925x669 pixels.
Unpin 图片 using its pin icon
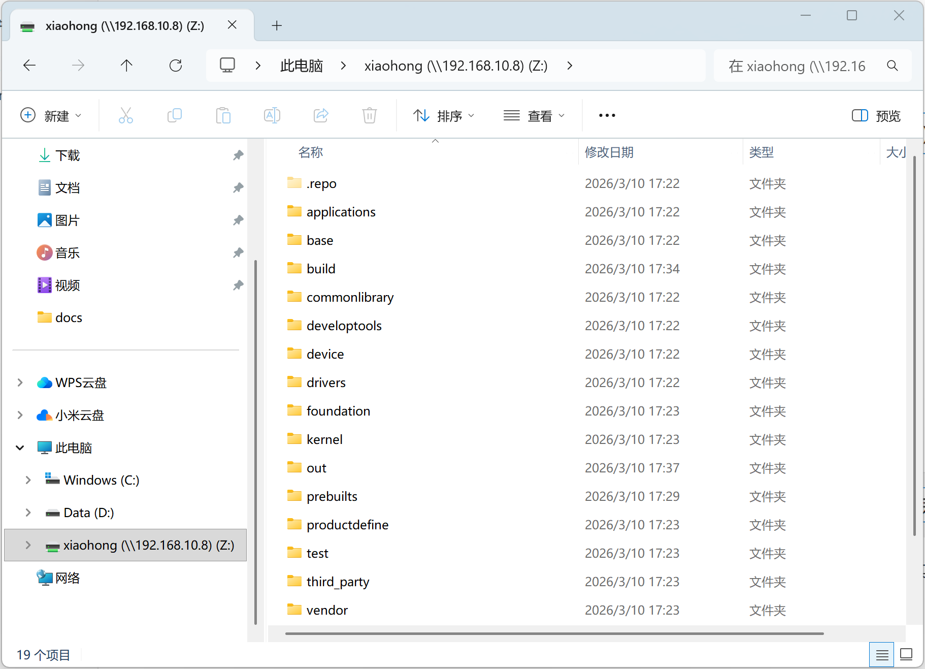pyautogui.click(x=238, y=220)
